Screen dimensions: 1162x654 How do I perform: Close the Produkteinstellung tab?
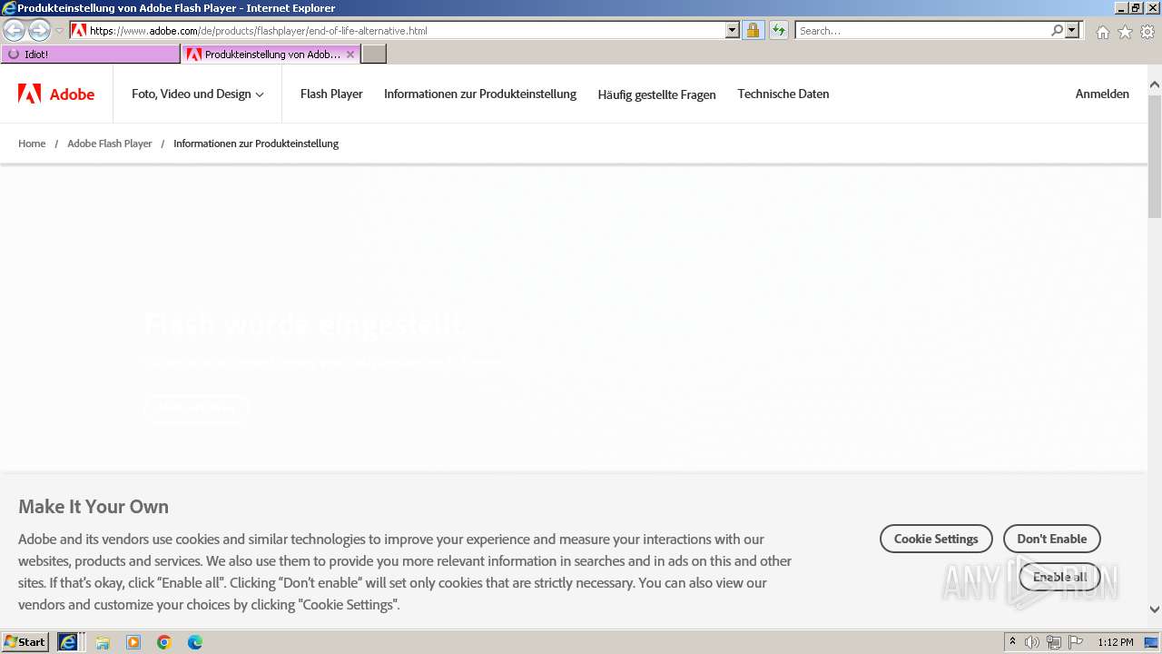pos(350,54)
